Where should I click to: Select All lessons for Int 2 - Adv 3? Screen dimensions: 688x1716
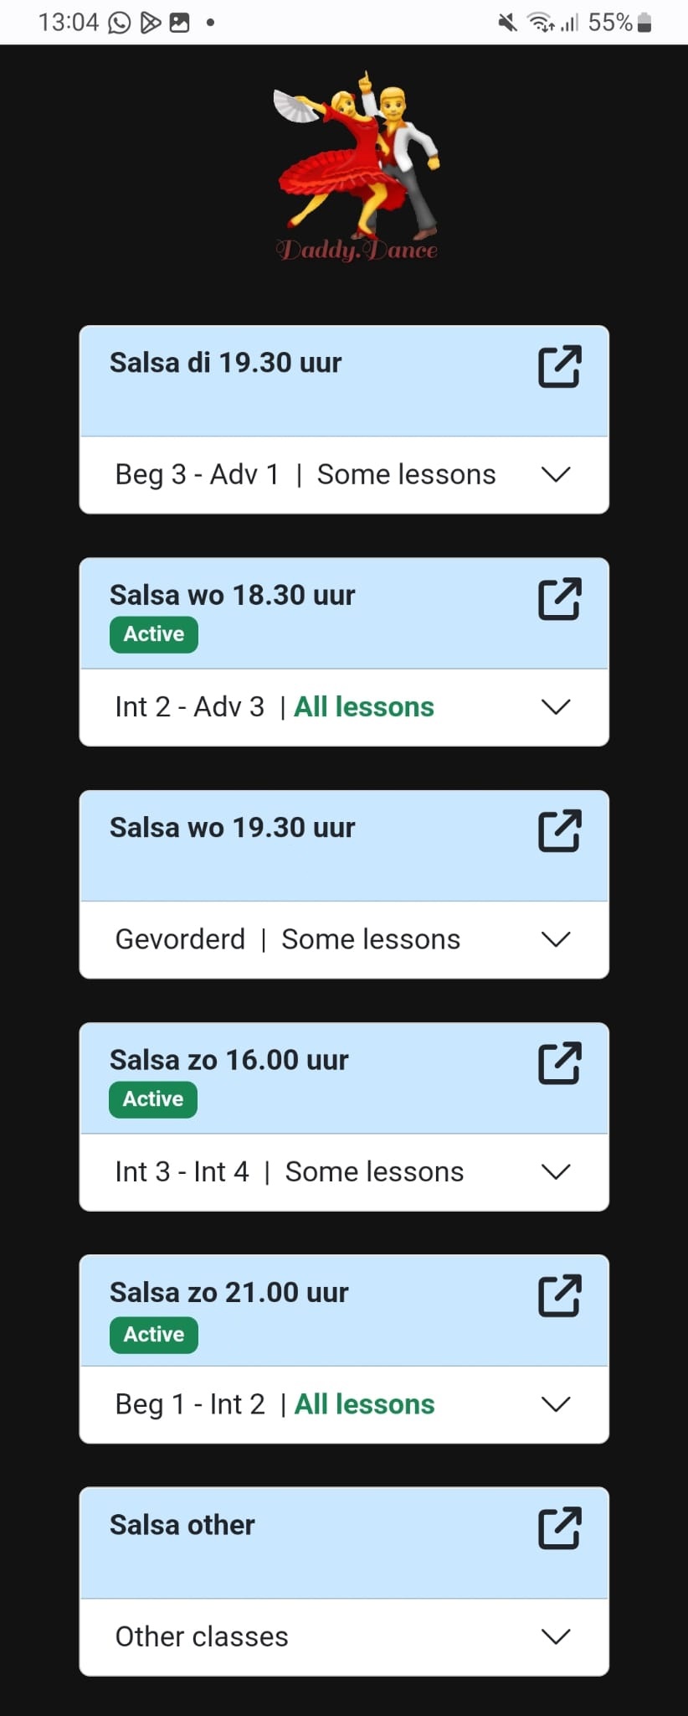[364, 706]
